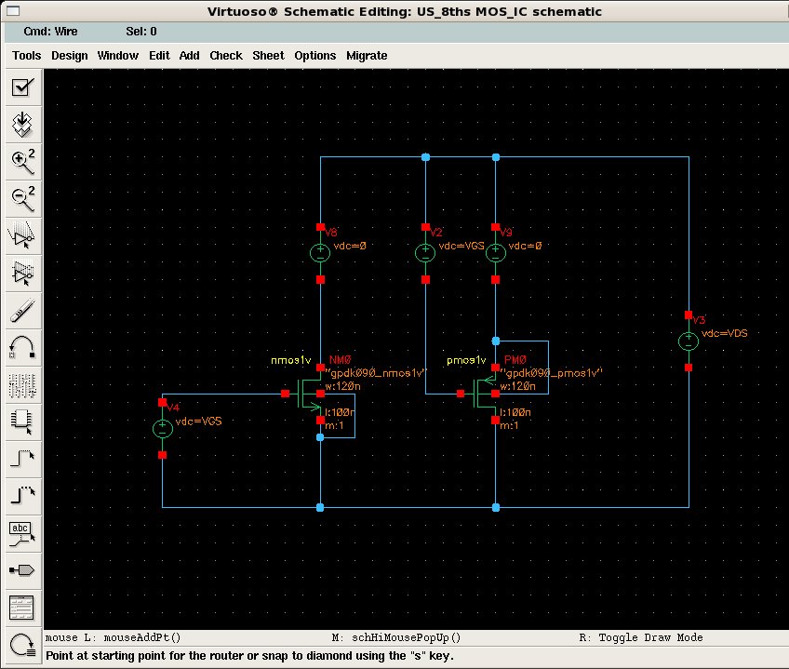Click the PM0 gate pin square
The image size is (789, 669).
461,394
